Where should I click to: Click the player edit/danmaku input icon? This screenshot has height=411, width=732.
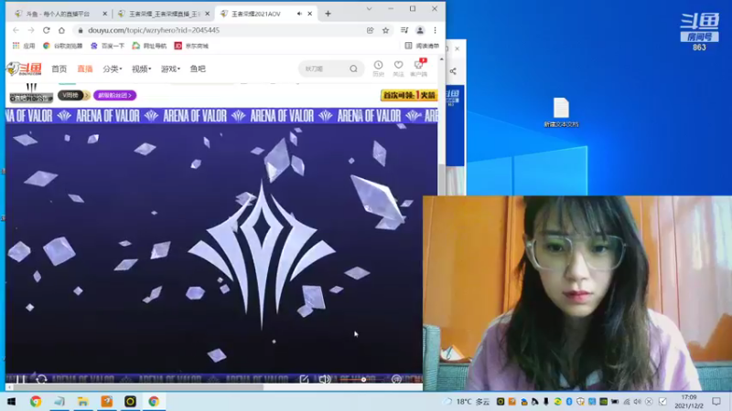point(304,379)
